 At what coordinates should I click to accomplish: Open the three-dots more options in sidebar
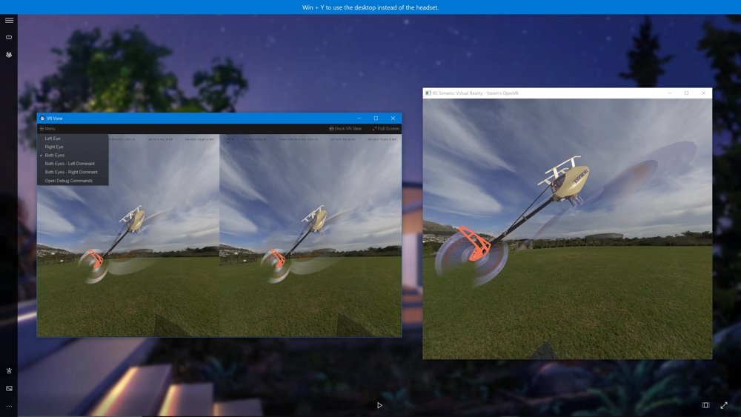point(9,406)
